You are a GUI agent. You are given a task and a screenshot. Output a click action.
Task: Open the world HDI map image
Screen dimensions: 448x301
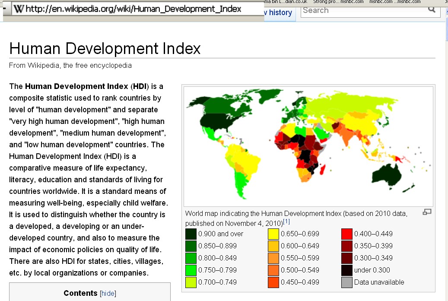pyautogui.click(x=309, y=145)
